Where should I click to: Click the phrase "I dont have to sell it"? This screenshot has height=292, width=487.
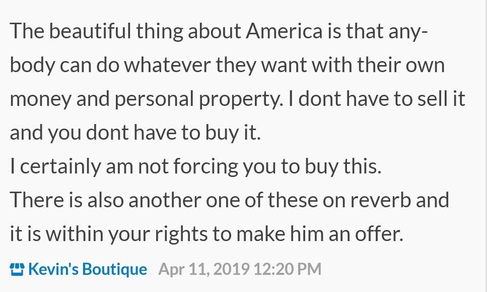pos(376,99)
